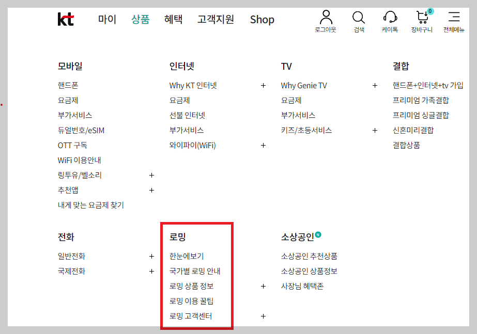Expand the 링투유/벨소리 plus
The width and height of the screenshot is (477, 334).
(x=151, y=176)
